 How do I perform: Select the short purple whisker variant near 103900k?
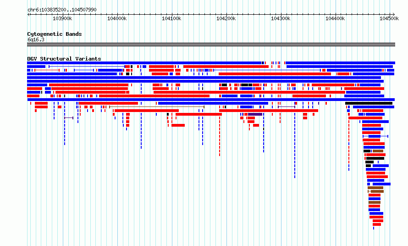click(69, 118)
